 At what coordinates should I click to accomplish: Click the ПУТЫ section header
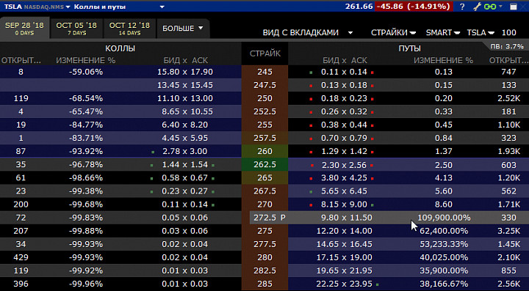409,48
